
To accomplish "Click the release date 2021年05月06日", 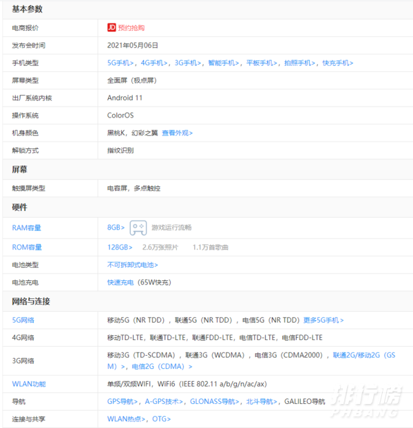I will coord(133,45).
